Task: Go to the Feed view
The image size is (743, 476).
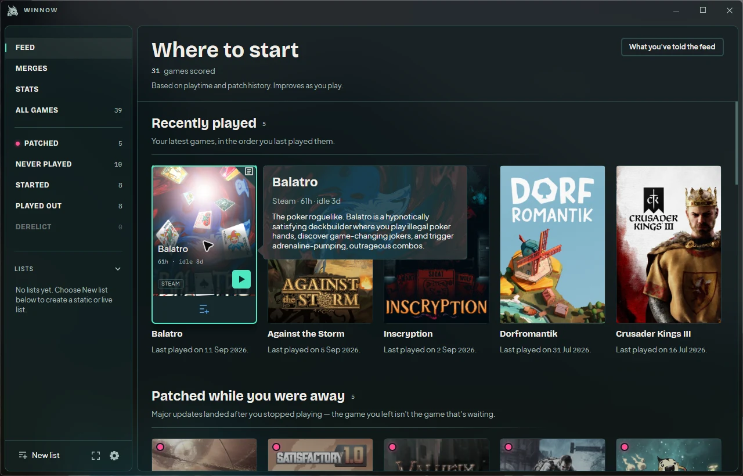Action: coord(68,48)
